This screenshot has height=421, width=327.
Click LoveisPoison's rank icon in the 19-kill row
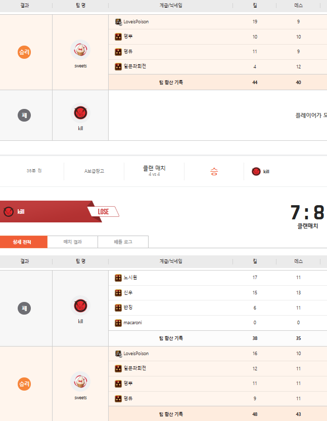(x=118, y=22)
